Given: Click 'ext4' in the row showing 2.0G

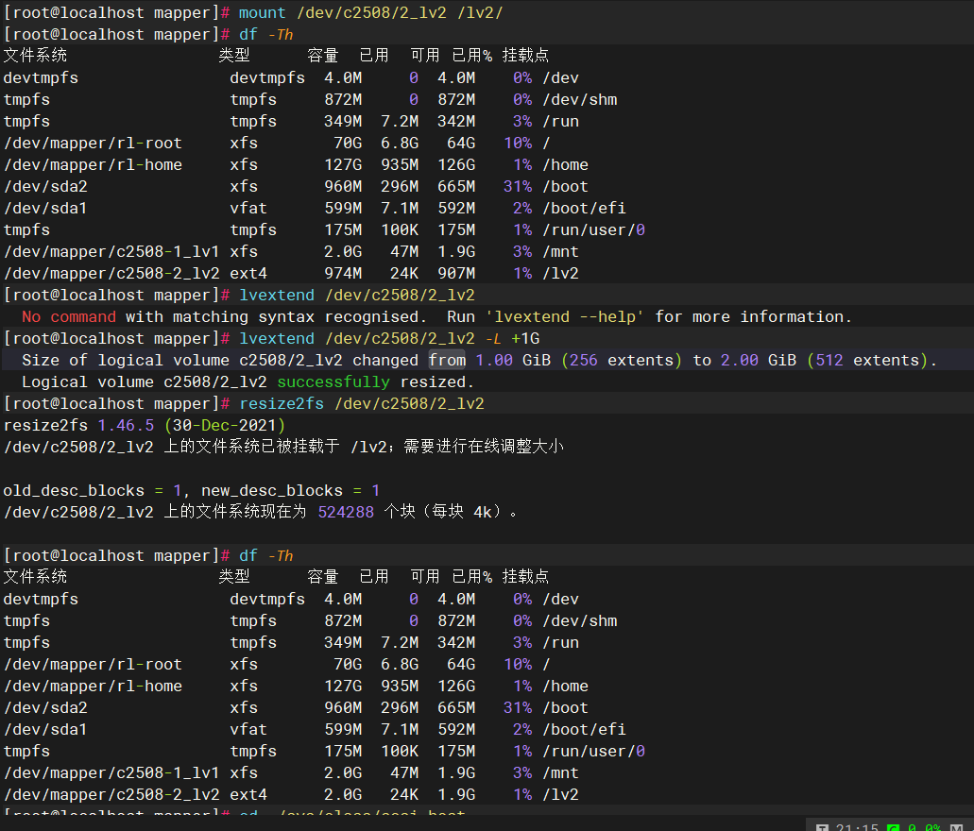Looking at the screenshot, I should pos(248,794).
